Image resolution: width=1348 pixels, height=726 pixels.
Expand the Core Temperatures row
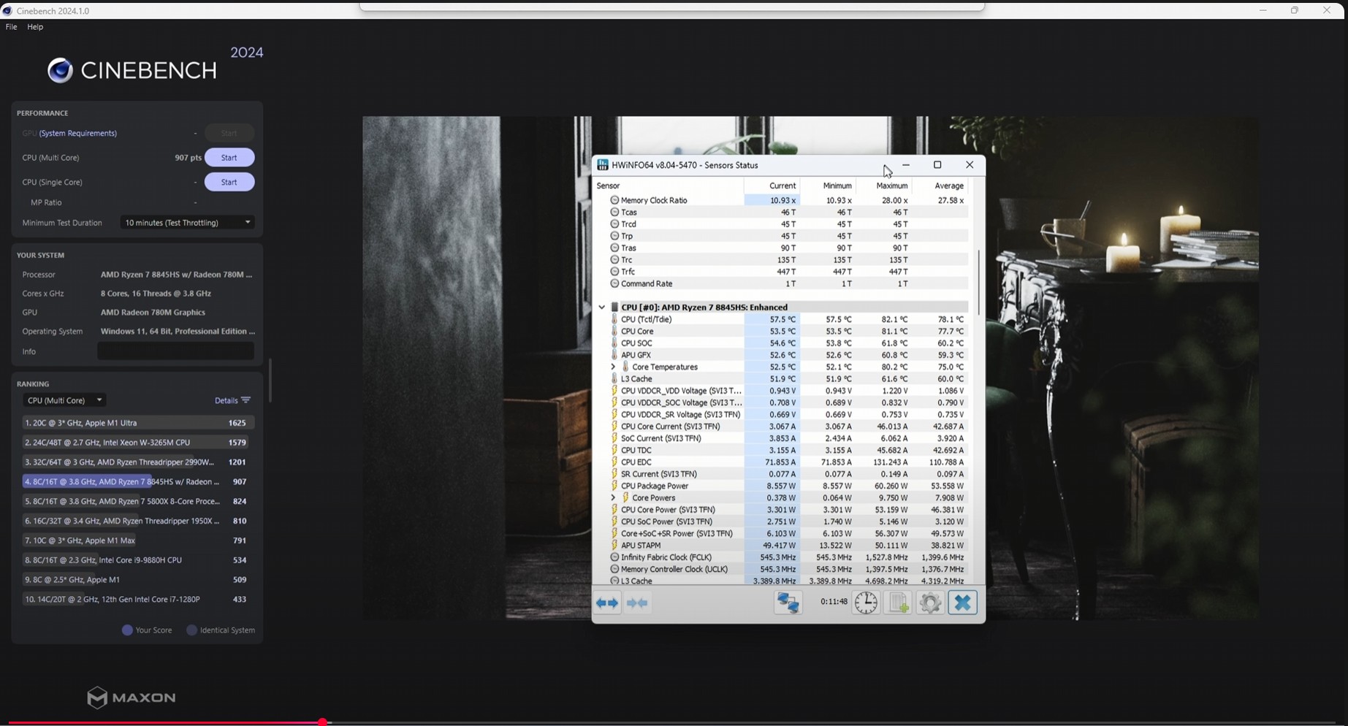coord(613,367)
